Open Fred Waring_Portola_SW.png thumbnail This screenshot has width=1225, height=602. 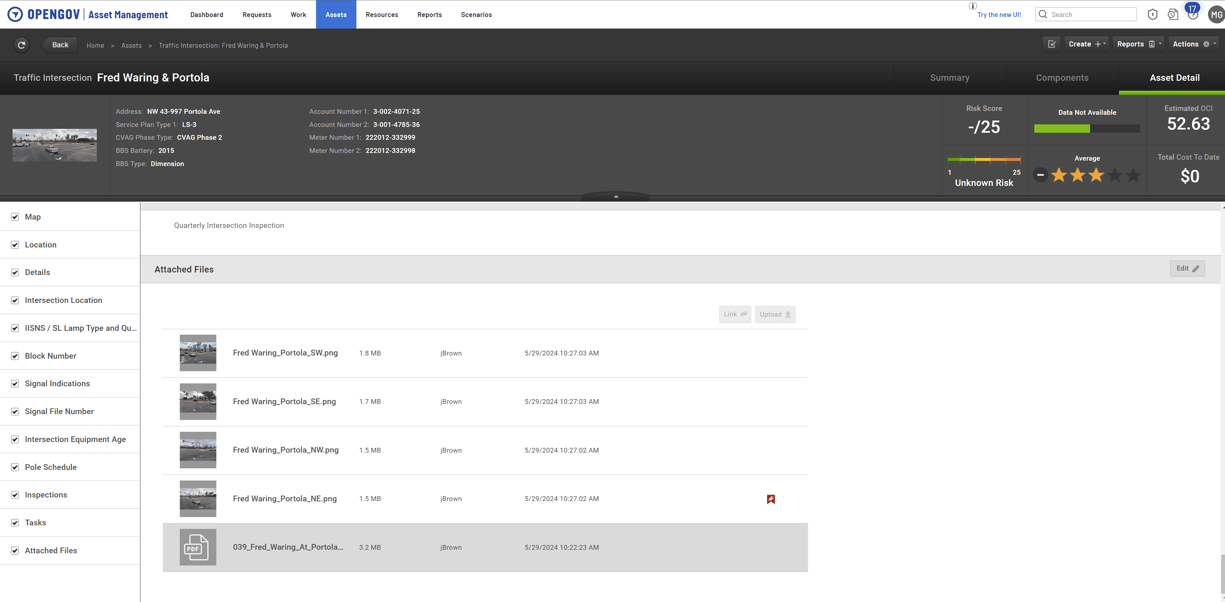pos(198,353)
